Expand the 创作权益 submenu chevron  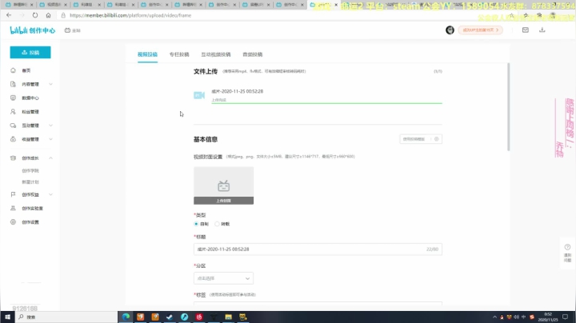[50, 194]
